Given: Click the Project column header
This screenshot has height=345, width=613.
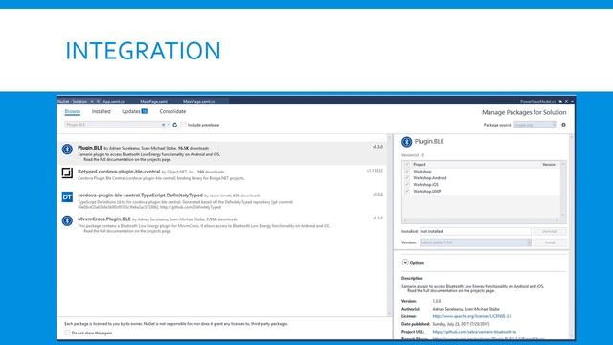Looking at the screenshot, I should pos(420,165).
